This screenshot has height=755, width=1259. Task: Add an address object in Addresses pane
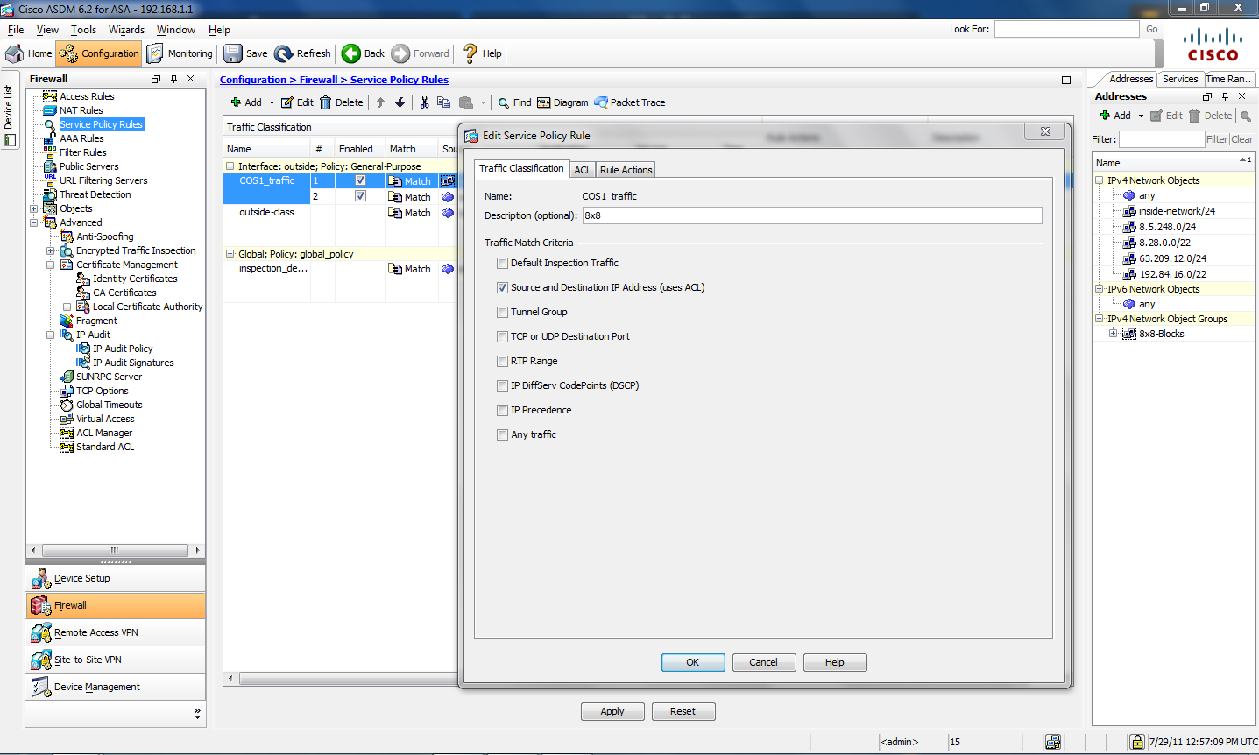pyautogui.click(x=1115, y=116)
